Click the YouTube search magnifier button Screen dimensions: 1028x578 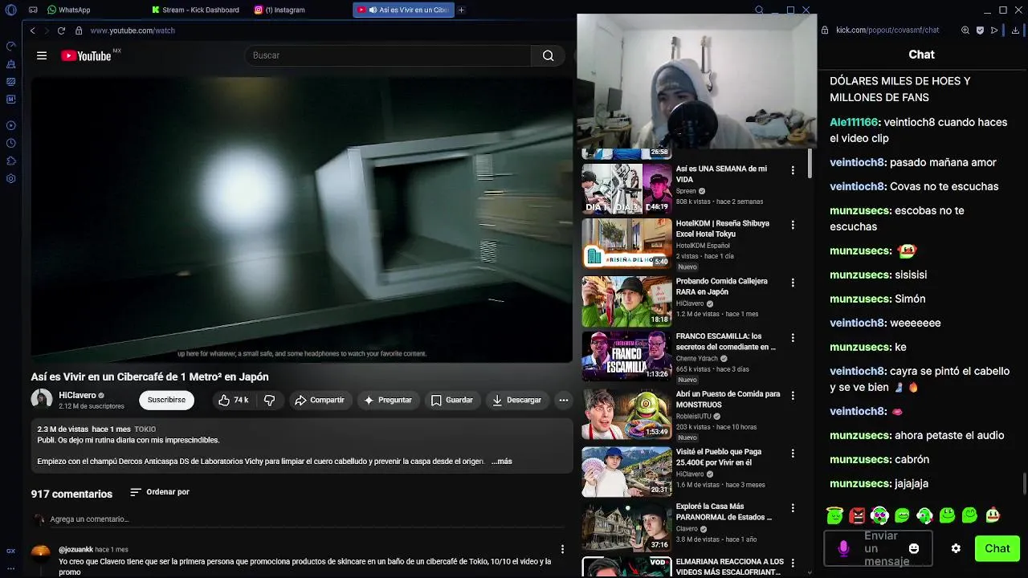click(x=548, y=55)
